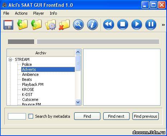
Task: Start playback with the play button
Action: pos(137,25)
